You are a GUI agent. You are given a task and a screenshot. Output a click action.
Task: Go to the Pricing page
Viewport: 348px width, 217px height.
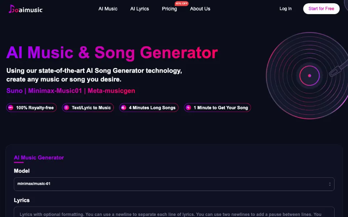click(169, 9)
